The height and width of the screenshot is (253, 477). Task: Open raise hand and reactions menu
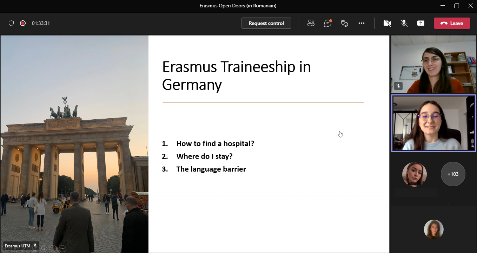[345, 23]
